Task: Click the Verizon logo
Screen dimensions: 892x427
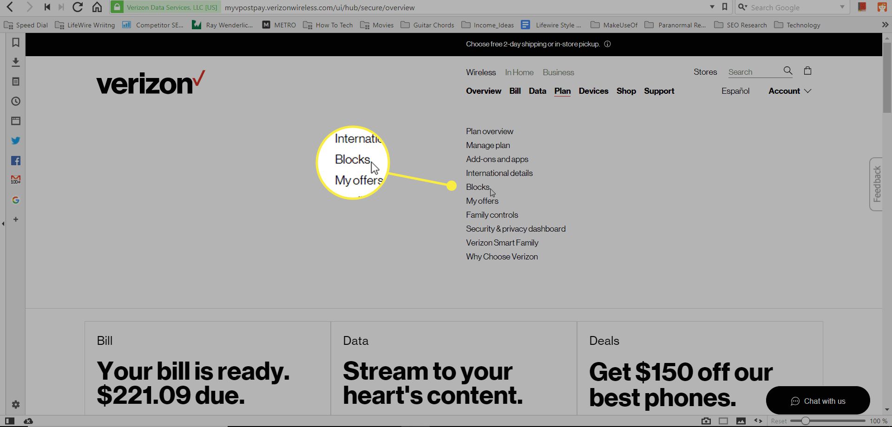Action: click(x=151, y=83)
